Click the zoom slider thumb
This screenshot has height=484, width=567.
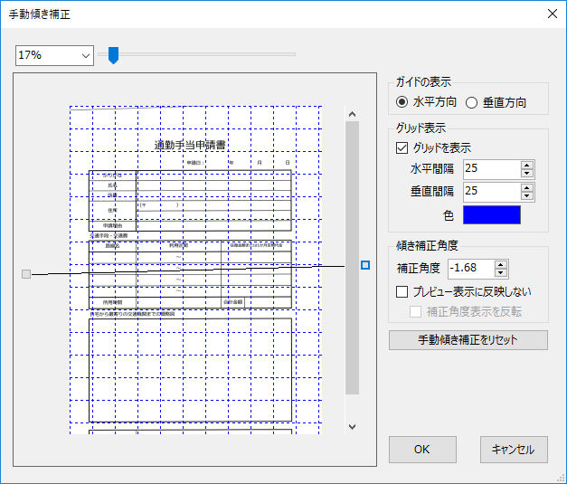[x=114, y=55]
